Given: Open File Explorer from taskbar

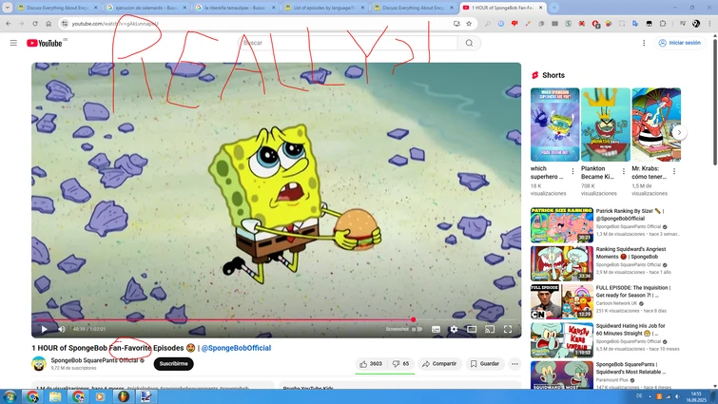Looking at the screenshot, I should (55, 396).
